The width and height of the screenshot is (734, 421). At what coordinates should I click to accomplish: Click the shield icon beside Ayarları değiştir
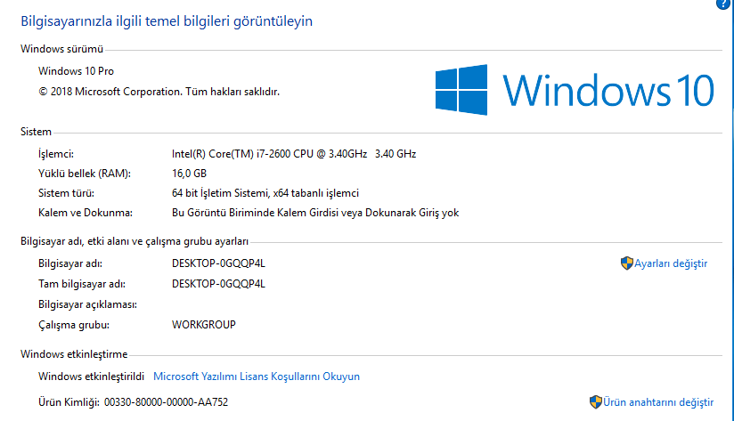pos(627,263)
